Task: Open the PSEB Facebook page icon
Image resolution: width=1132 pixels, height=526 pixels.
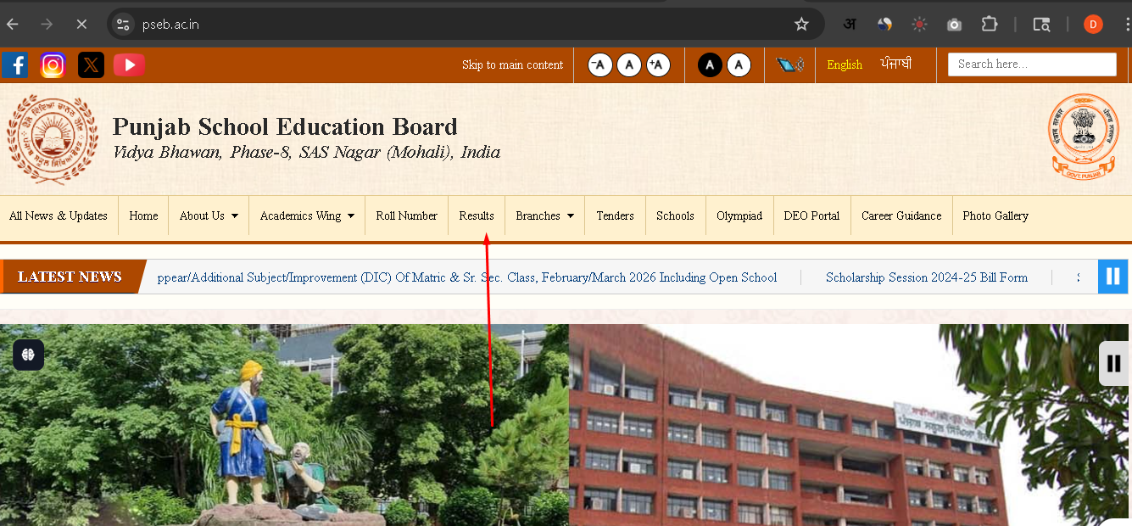Action: [14, 65]
